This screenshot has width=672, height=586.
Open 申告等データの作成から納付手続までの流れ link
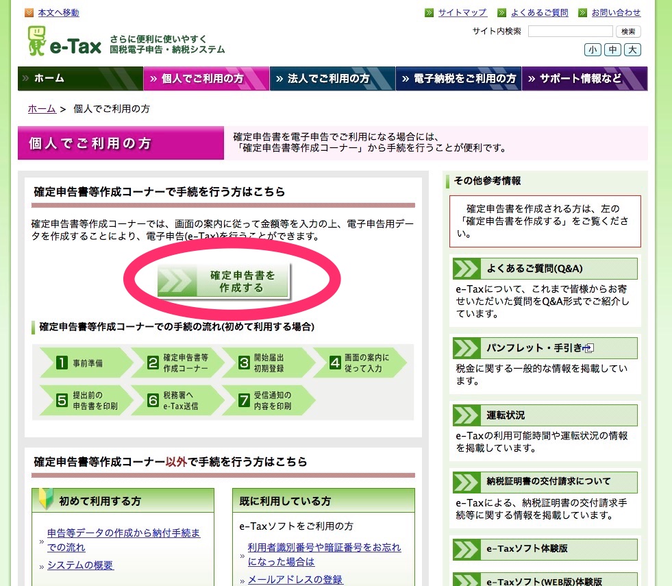point(123,540)
